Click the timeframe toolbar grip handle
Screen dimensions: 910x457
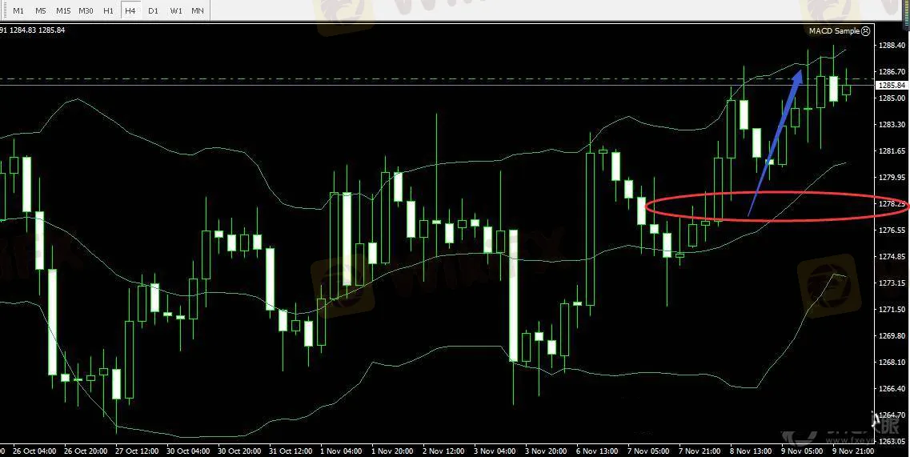[3, 11]
